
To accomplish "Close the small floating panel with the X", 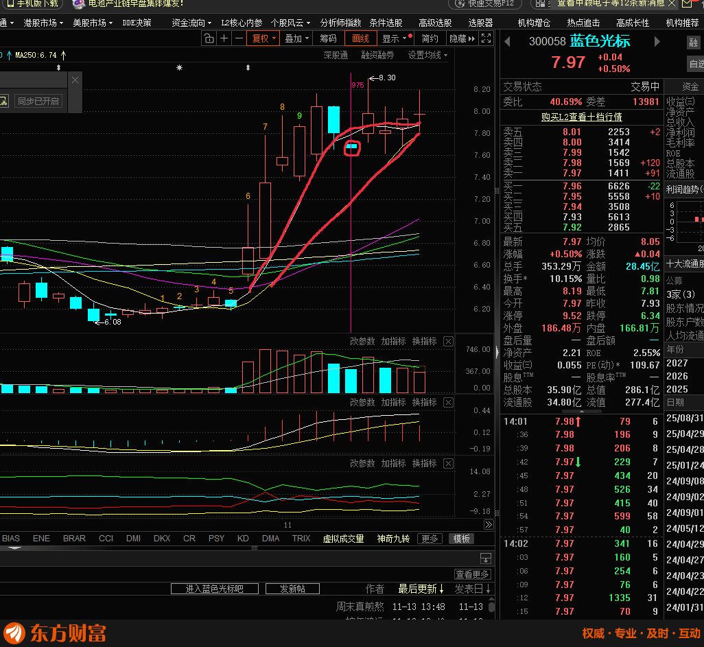I will [x=75, y=80].
